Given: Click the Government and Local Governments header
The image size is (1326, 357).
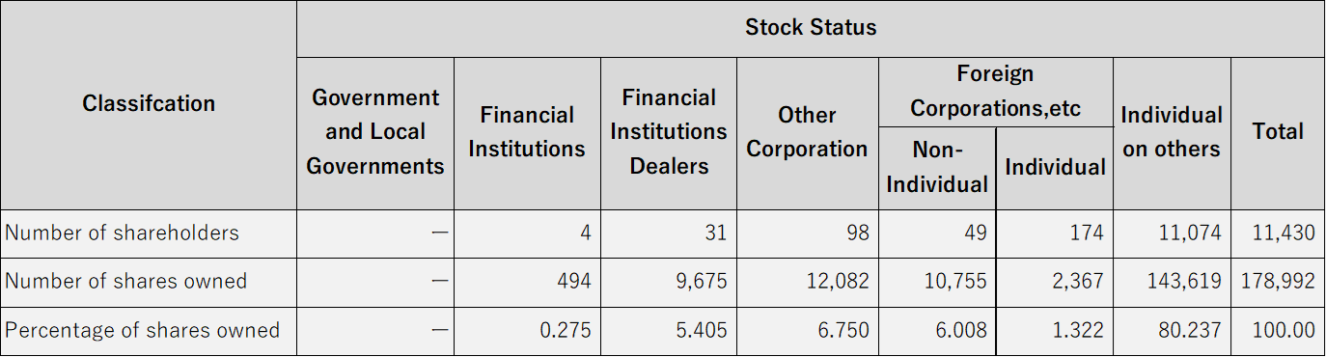Looking at the screenshot, I should click(375, 133).
